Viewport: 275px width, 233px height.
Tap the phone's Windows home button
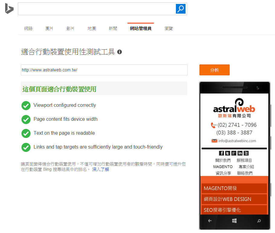(234, 221)
